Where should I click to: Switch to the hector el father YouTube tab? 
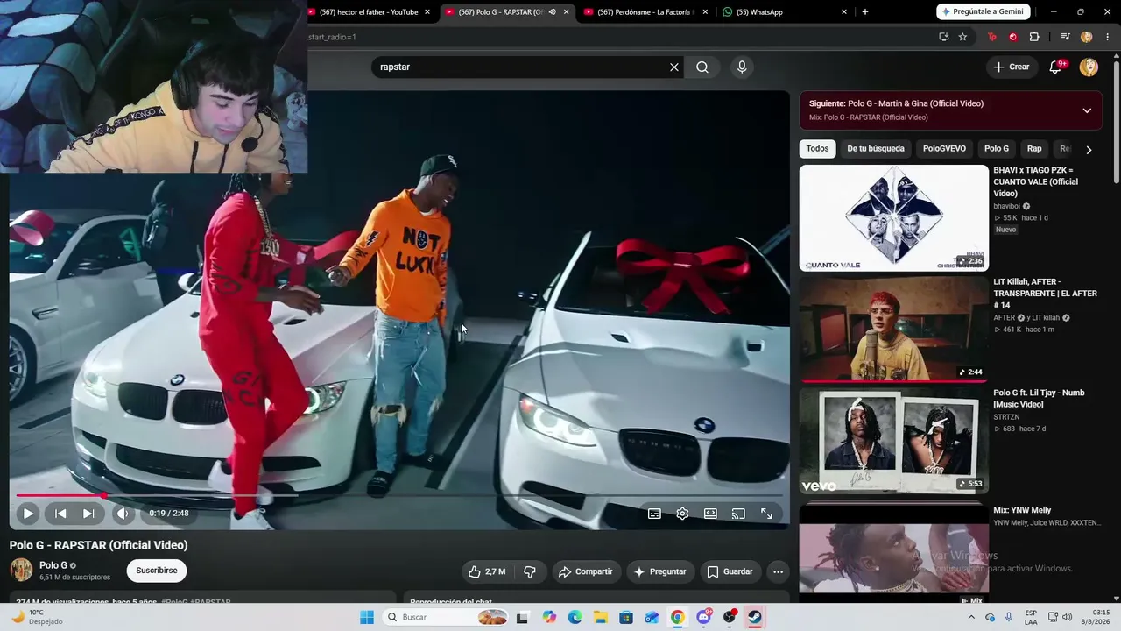tap(369, 12)
